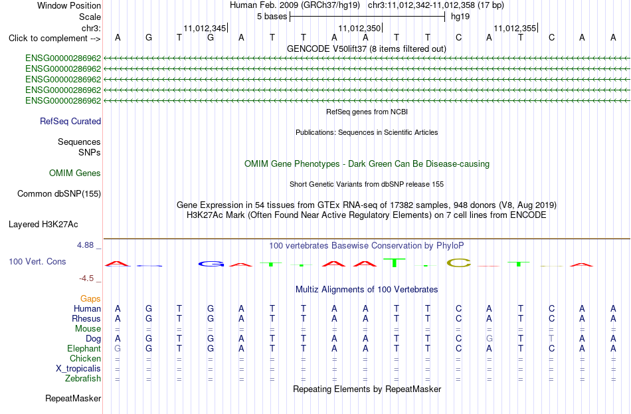Click the 11,012,355 ruler coordinate
Screen dimensions: 631x414
click(515, 28)
